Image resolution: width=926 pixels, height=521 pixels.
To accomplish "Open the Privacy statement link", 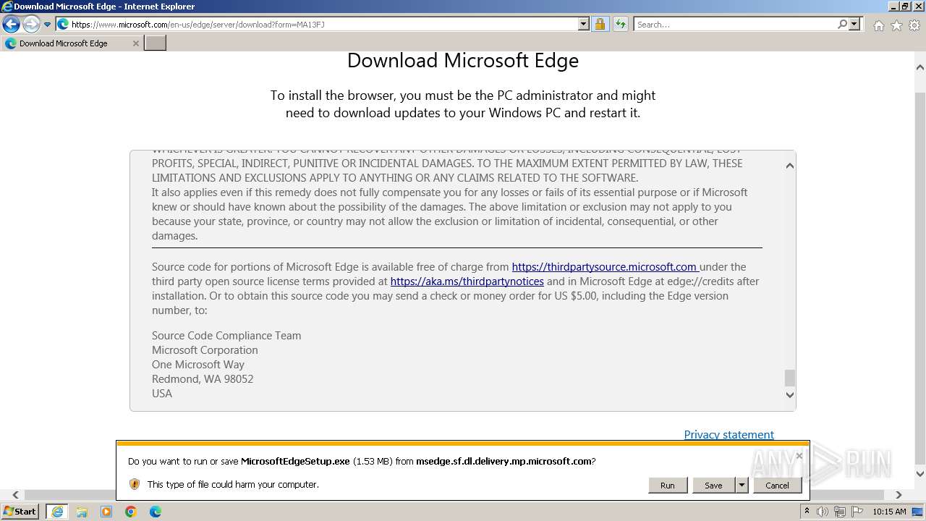I will point(729,435).
